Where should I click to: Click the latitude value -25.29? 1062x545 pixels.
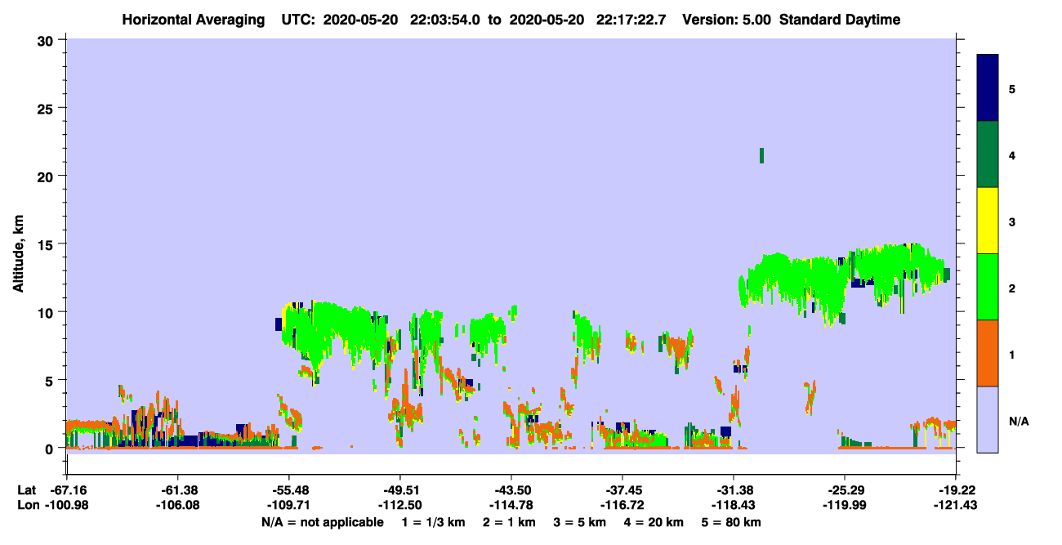click(x=845, y=490)
